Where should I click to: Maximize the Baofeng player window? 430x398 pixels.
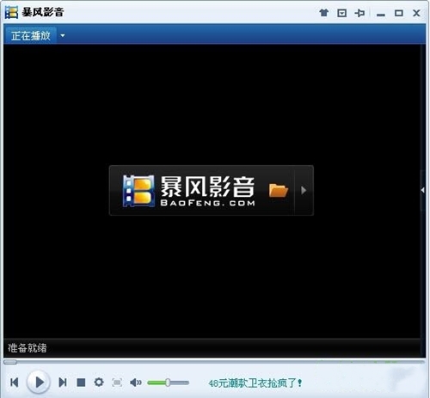(399, 13)
